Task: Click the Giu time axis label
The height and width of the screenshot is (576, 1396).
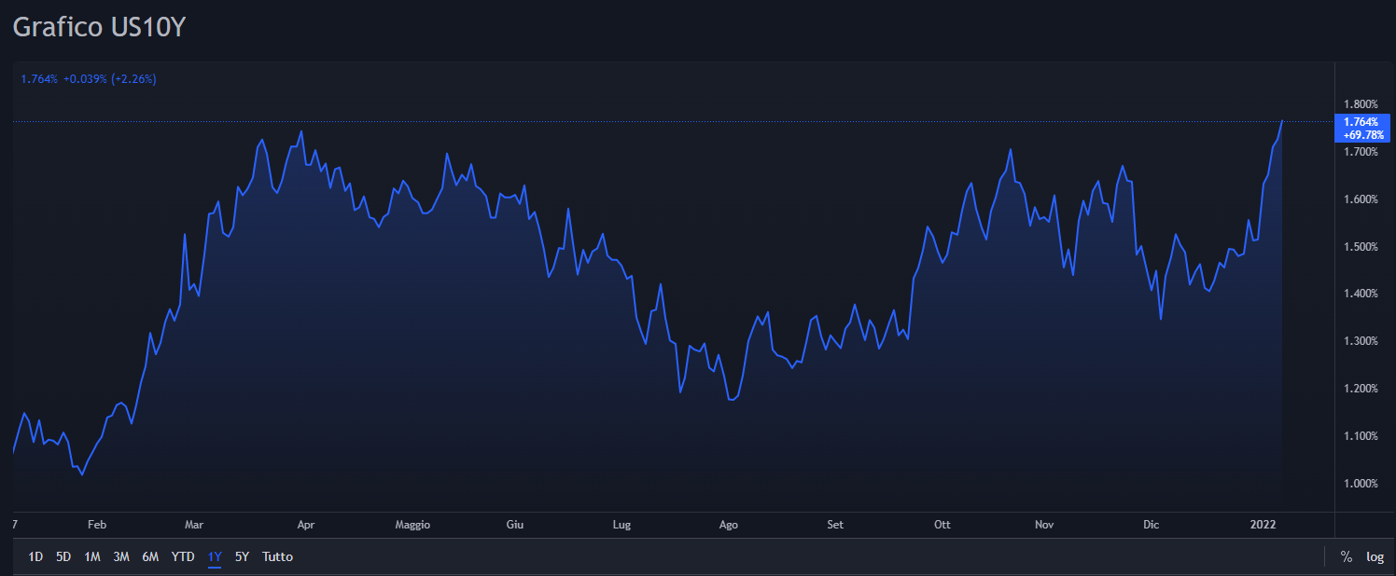Action: 515,525
